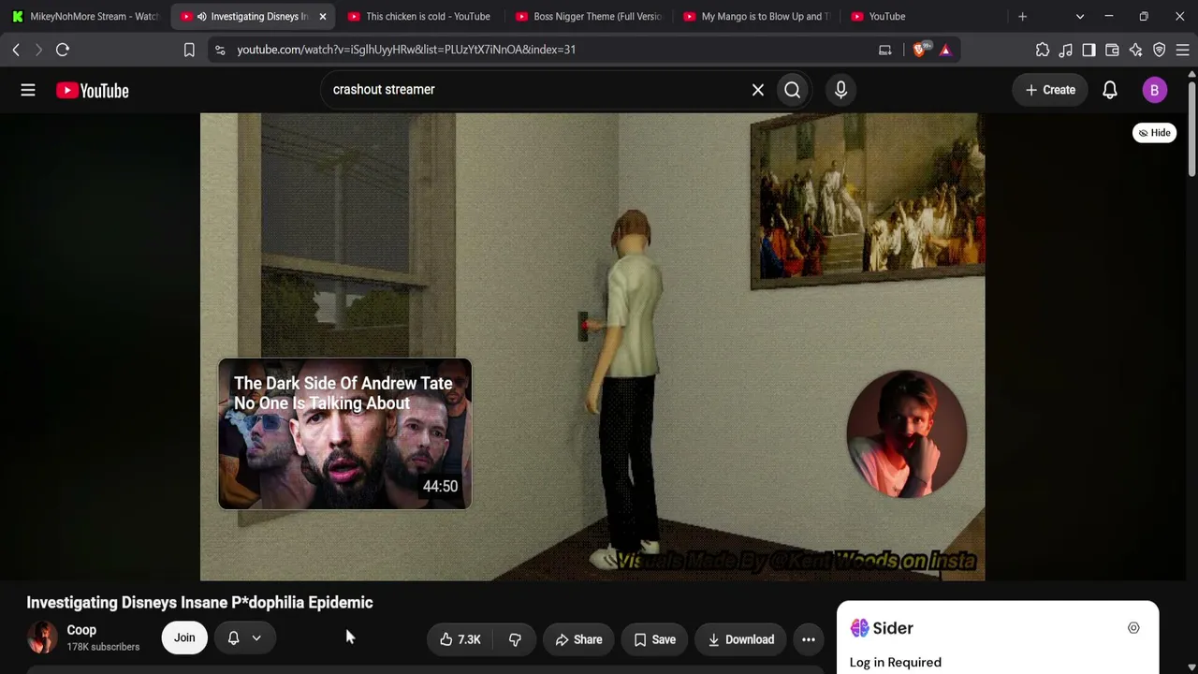
Task: Bookmark this page in the toolbar
Action: [x=189, y=50]
